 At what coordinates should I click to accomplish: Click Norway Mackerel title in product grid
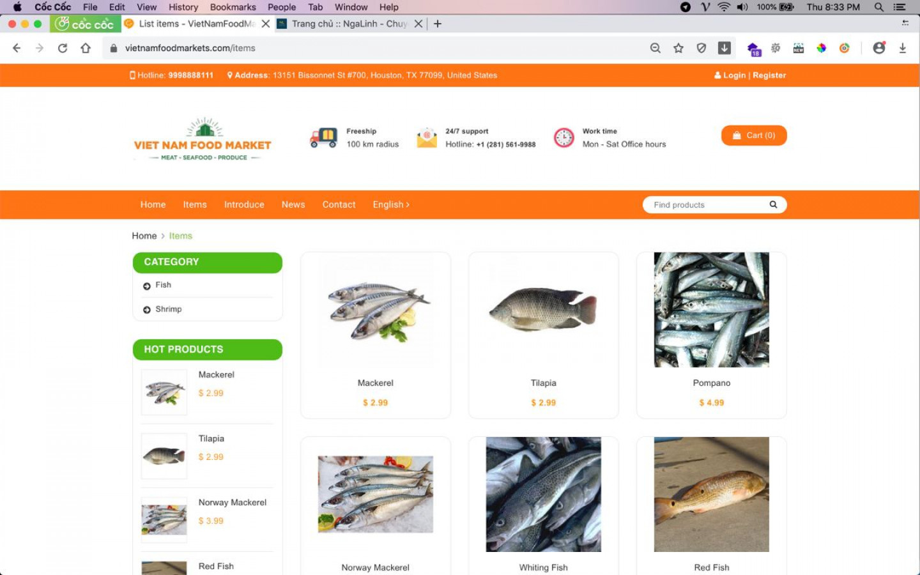(376, 567)
